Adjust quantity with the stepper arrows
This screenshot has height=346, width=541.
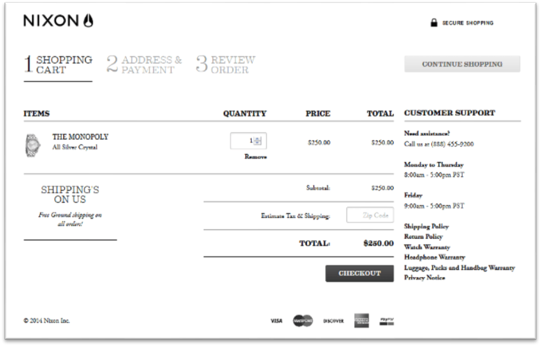click(x=257, y=141)
